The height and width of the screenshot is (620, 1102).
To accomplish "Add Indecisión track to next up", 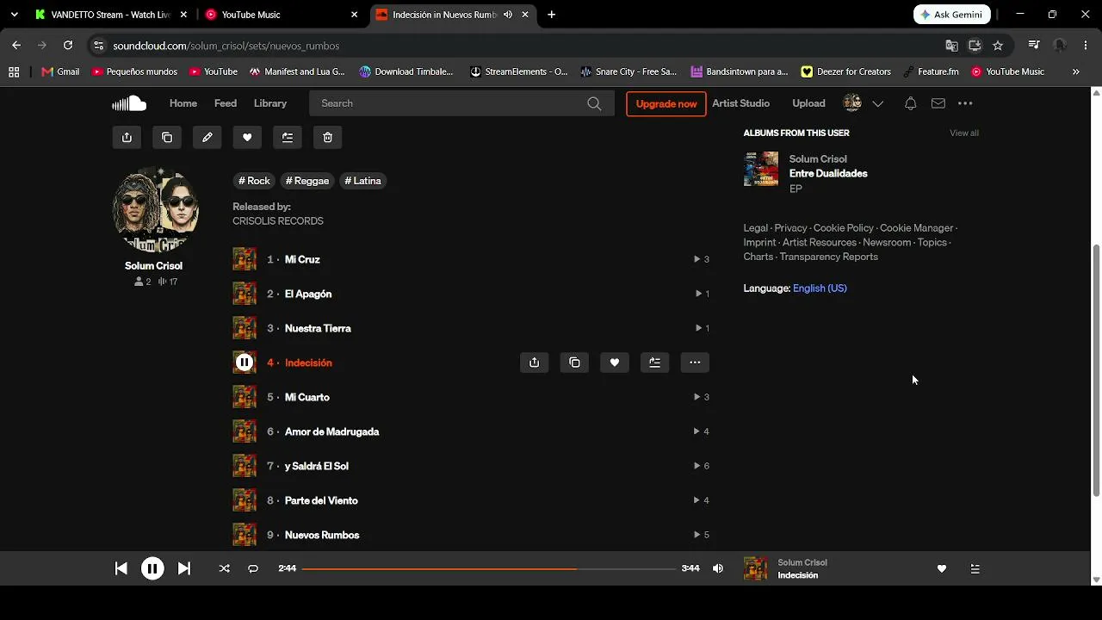I will (x=654, y=363).
